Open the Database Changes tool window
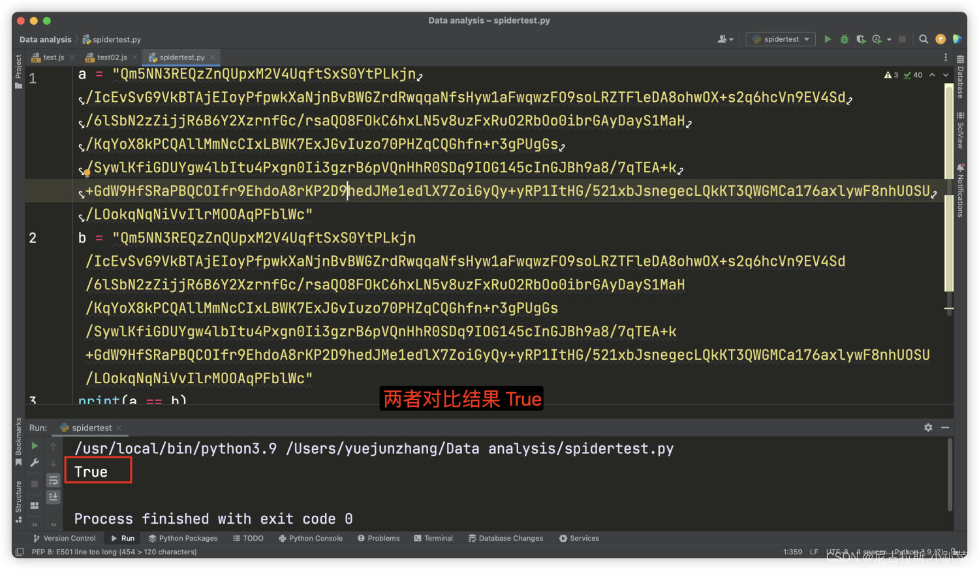979x570 pixels. click(x=506, y=539)
